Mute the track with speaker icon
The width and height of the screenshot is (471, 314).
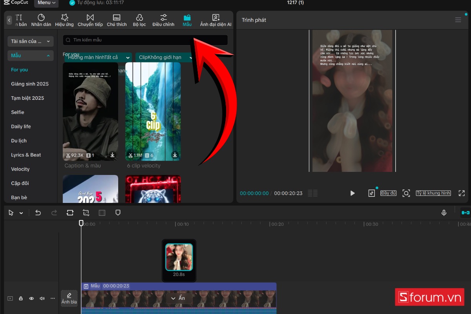click(x=42, y=298)
